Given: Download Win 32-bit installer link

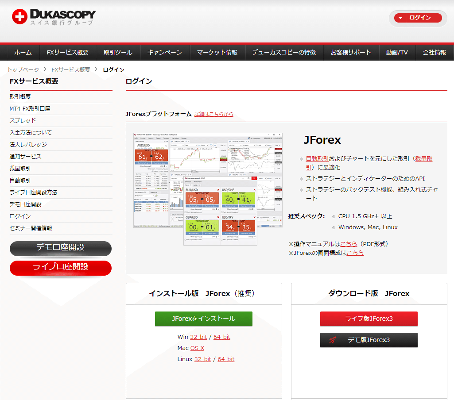Looking at the screenshot, I should click(x=198, y=337).
